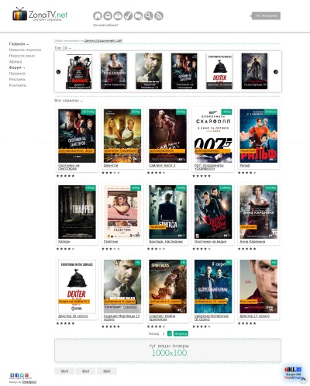Go forward with the Вперед pagination button

click(x=181, y=333)
